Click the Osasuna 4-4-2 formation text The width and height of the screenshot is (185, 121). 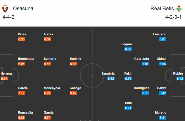click(x=9, y=17)
